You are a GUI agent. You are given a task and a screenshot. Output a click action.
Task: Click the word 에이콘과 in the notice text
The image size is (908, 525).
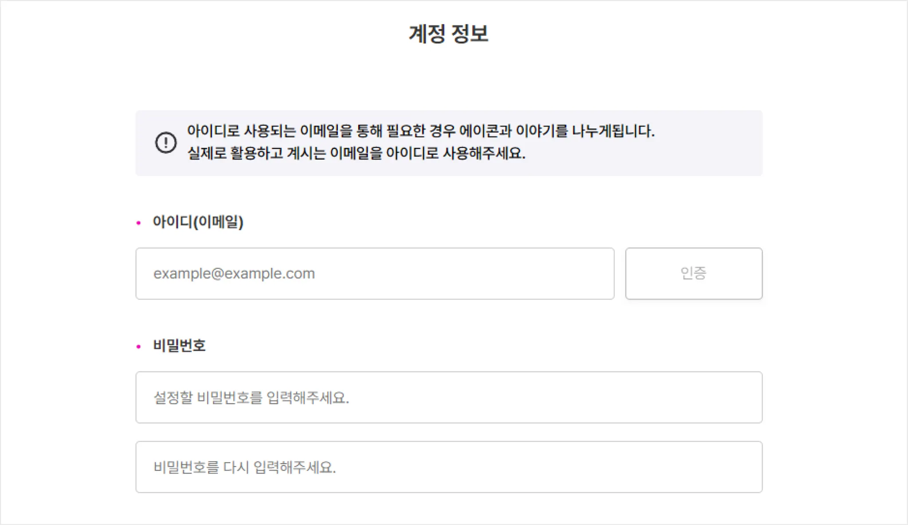[485, 131]
